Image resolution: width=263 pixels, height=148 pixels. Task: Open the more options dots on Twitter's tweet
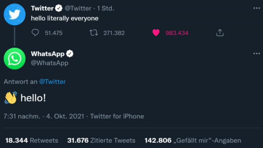point(256,8)
